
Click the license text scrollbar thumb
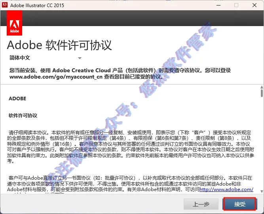click(x=262, y=93)
